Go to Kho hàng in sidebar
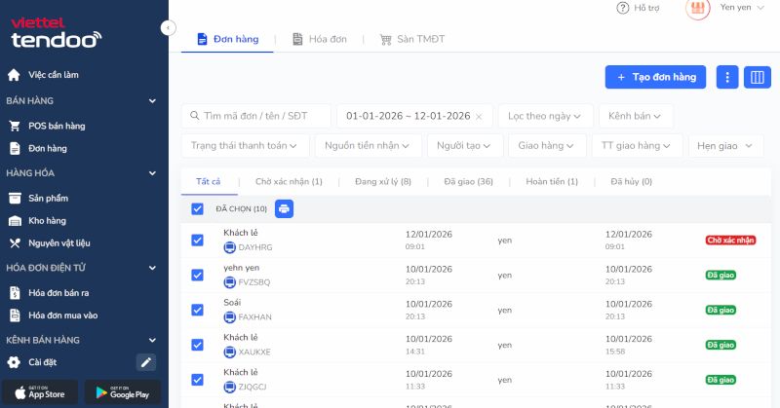Image resolution: width=780 pixels, height=408 pixels. [x=48, y=221]
